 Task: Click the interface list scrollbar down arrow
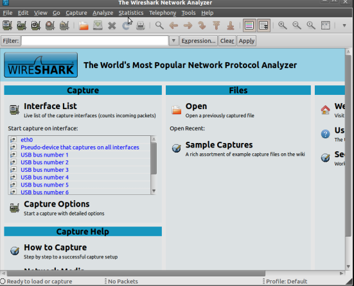point(154,191)
